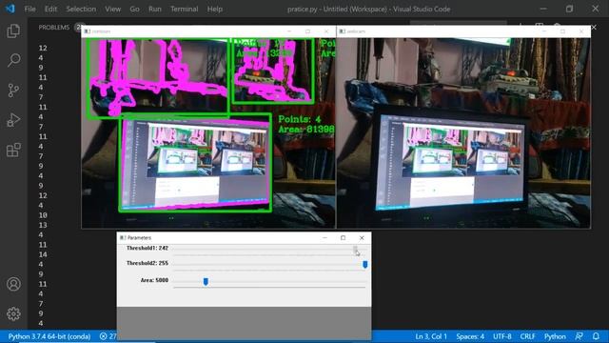
Task: Click the Area: 5000 label
Action: pyautogui.click(x=154, y=280)
